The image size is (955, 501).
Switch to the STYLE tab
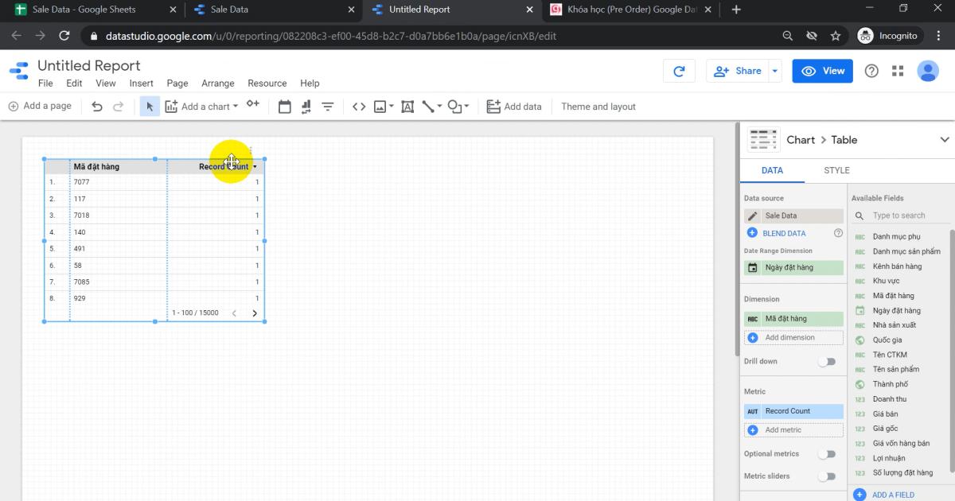[836, 170]
